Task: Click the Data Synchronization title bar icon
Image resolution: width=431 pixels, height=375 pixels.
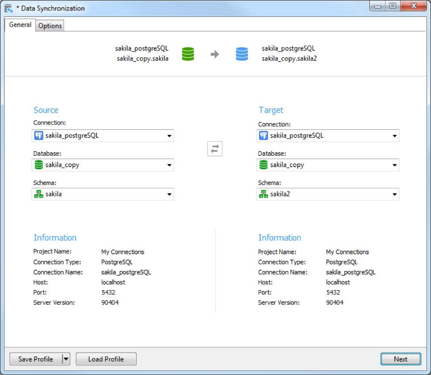Action: click(8, 8)
